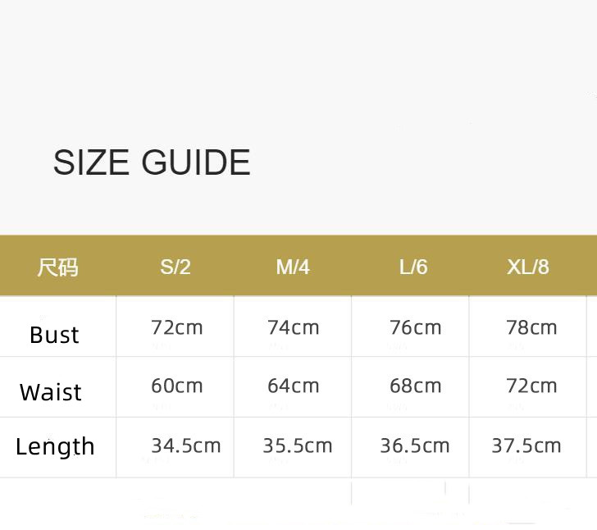
Task: Click the 76cm bust measurement cell
Action: [x=415, y=327]
